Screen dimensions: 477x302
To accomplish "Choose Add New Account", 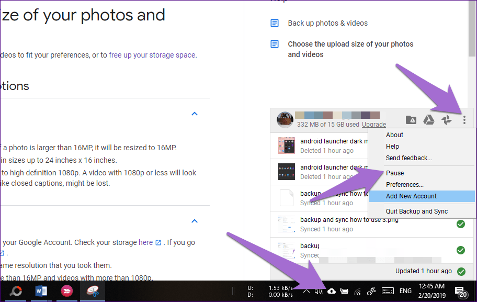I will [x=422, y=196].
